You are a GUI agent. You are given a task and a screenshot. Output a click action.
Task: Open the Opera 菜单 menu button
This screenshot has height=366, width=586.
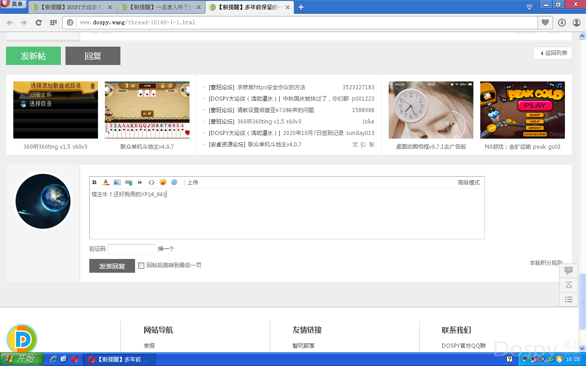point(13,4)
